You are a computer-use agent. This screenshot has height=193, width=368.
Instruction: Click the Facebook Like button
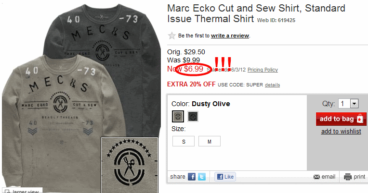pos(225,177)
